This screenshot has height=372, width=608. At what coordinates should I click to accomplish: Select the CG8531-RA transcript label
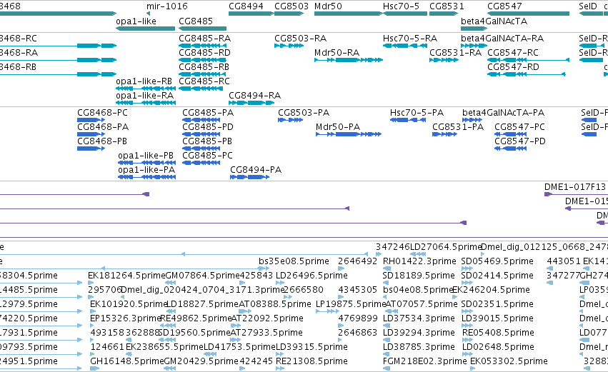pos(455,53)
